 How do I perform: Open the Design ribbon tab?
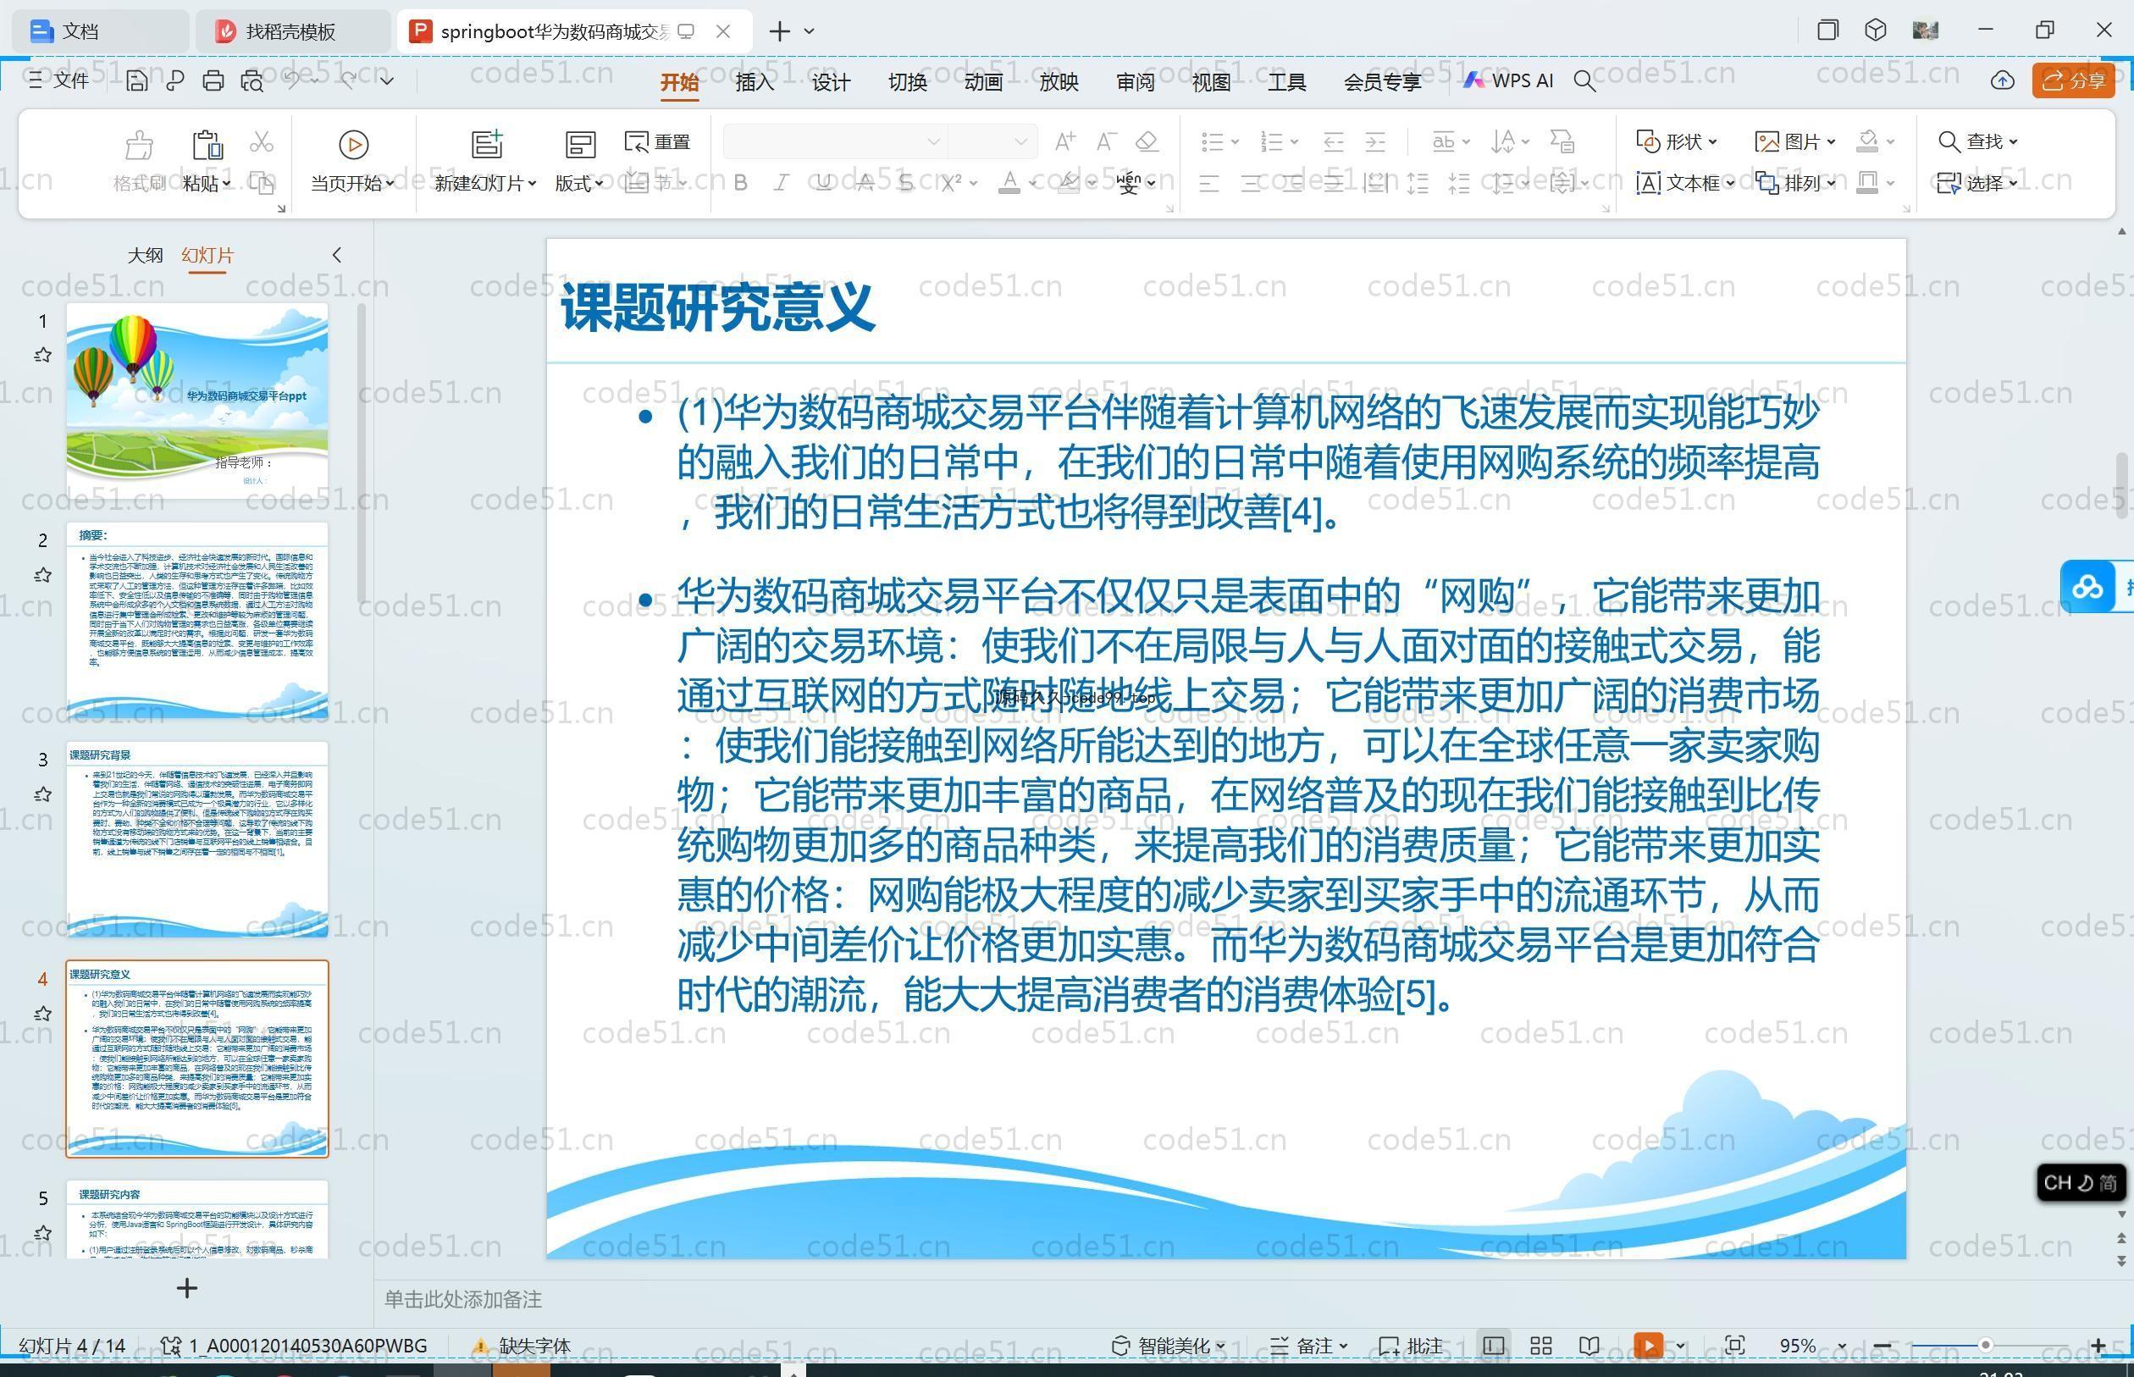(831, 82)
